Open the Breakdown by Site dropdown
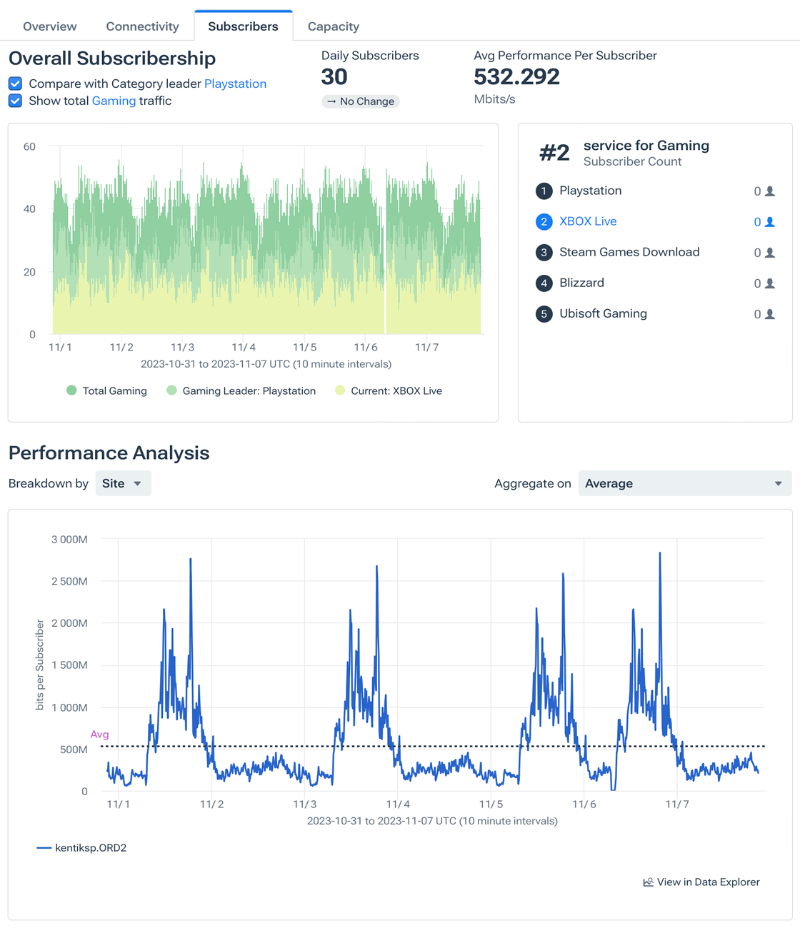 click(123, 483)
